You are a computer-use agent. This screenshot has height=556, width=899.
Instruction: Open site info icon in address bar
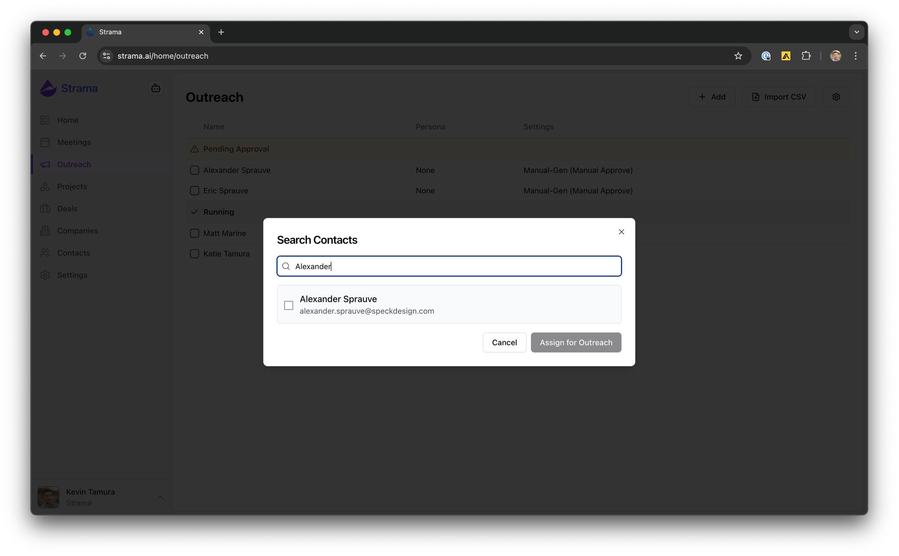(x=107, y=56)
